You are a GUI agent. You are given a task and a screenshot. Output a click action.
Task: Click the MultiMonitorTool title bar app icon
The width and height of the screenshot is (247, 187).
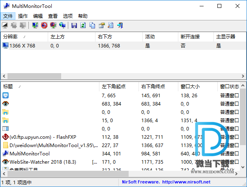click(x=7, y=6)
